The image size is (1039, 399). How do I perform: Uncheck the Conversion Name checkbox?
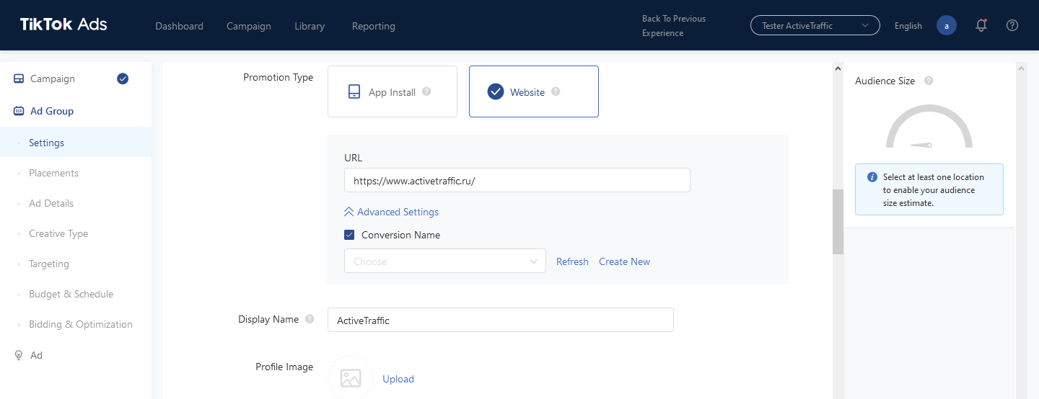349,235
